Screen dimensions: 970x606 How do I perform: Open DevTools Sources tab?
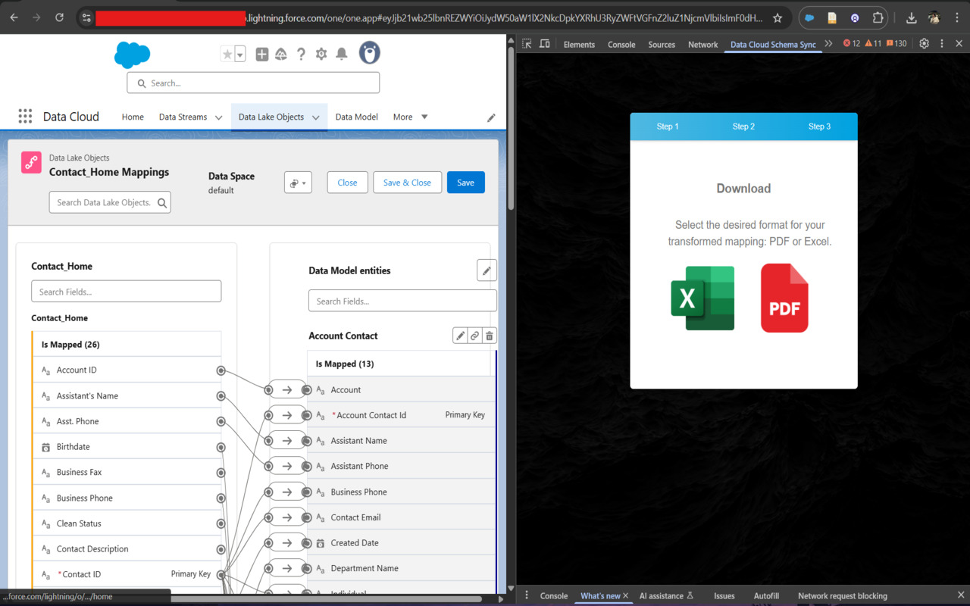coord(662,45)
